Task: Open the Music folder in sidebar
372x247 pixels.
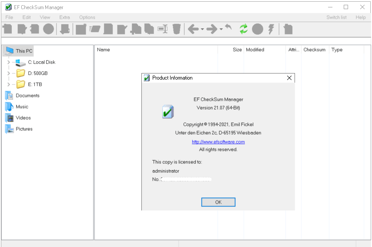Action: pyautogui.click(x=22, y=107)
